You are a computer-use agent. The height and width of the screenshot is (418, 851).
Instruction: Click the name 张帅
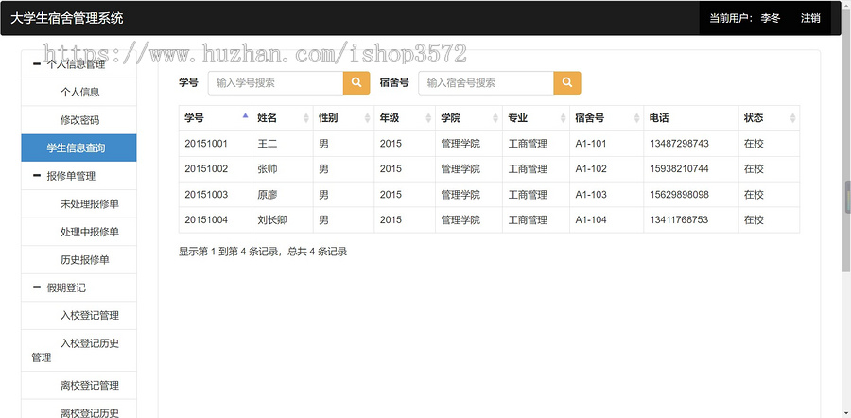tap(267, 169)
